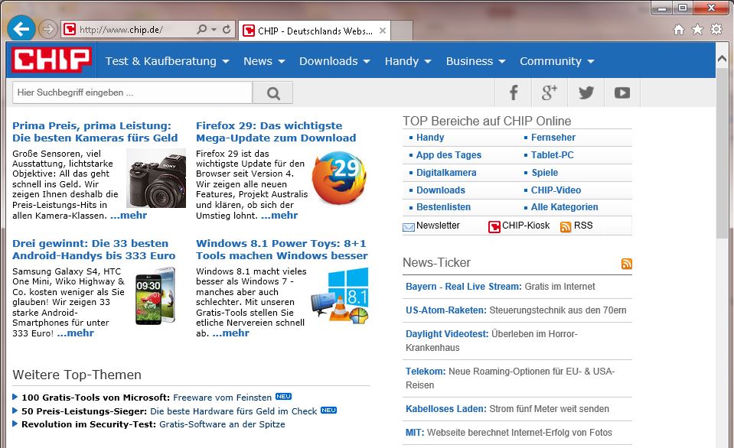Click the News-Ticker RSS feed icon
Image resolution: width=734 pixels, height=448 pixels.
point(626,264)
